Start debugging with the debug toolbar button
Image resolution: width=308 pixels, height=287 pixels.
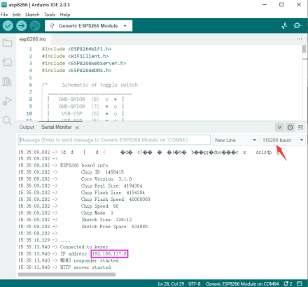pyautogui.click(x=35, y=26)
